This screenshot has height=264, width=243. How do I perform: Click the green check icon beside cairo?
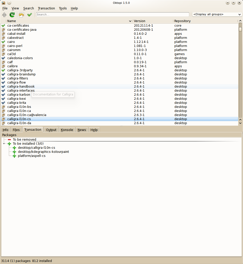pos(3,42)
